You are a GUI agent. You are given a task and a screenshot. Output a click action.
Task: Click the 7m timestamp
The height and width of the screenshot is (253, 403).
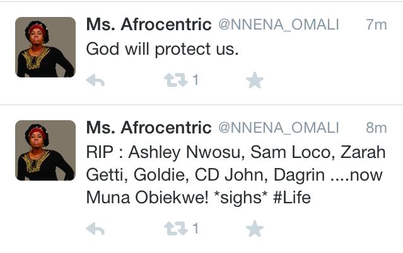click(376, 25)
